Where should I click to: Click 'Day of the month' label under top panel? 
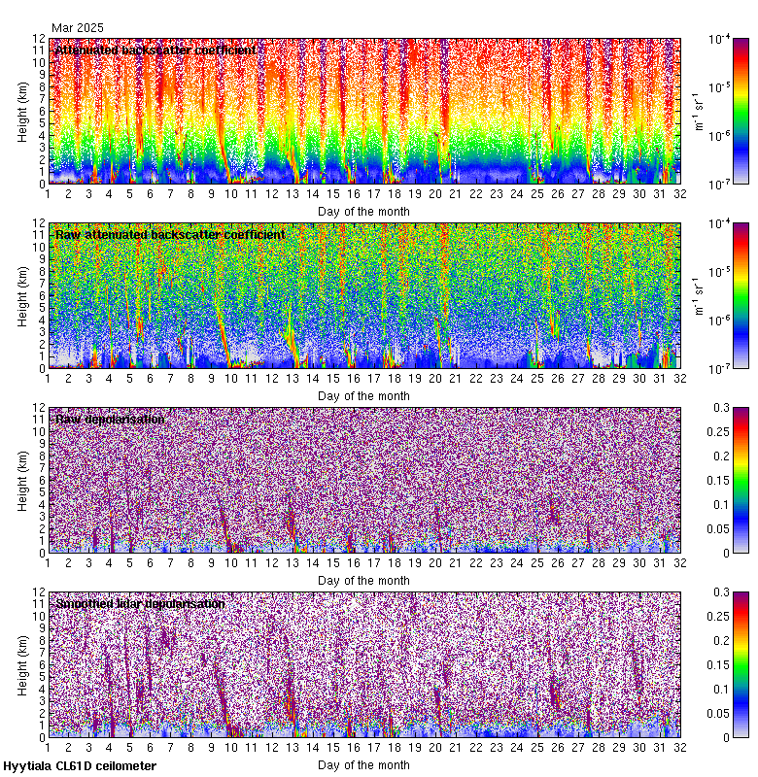(363, 211)
